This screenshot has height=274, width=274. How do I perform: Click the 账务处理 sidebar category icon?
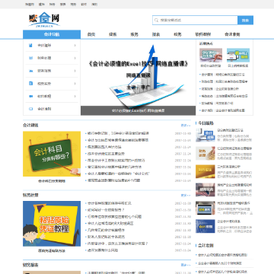coord(30,58)
